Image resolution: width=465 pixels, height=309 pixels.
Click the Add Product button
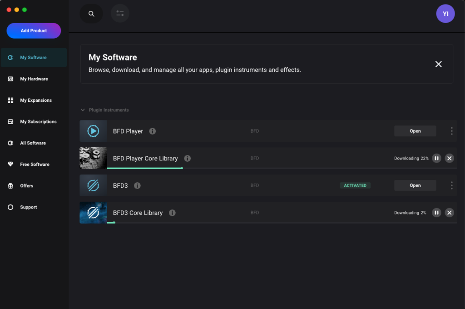pyautogui.click(x=34, y=30)
